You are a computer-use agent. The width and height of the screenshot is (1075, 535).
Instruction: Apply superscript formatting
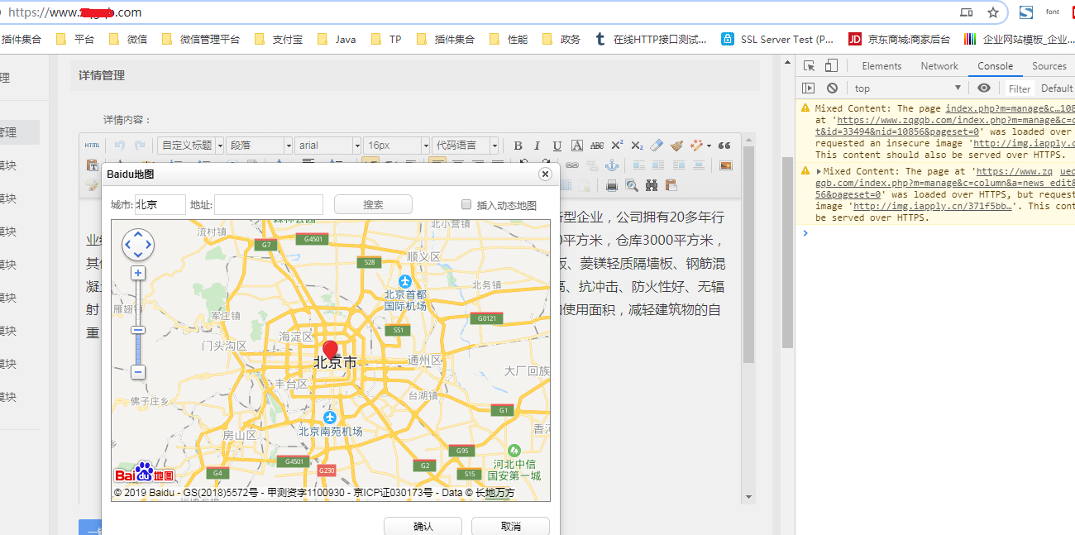617,146
